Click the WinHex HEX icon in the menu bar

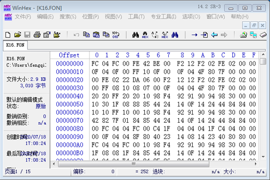coord(8,17)
